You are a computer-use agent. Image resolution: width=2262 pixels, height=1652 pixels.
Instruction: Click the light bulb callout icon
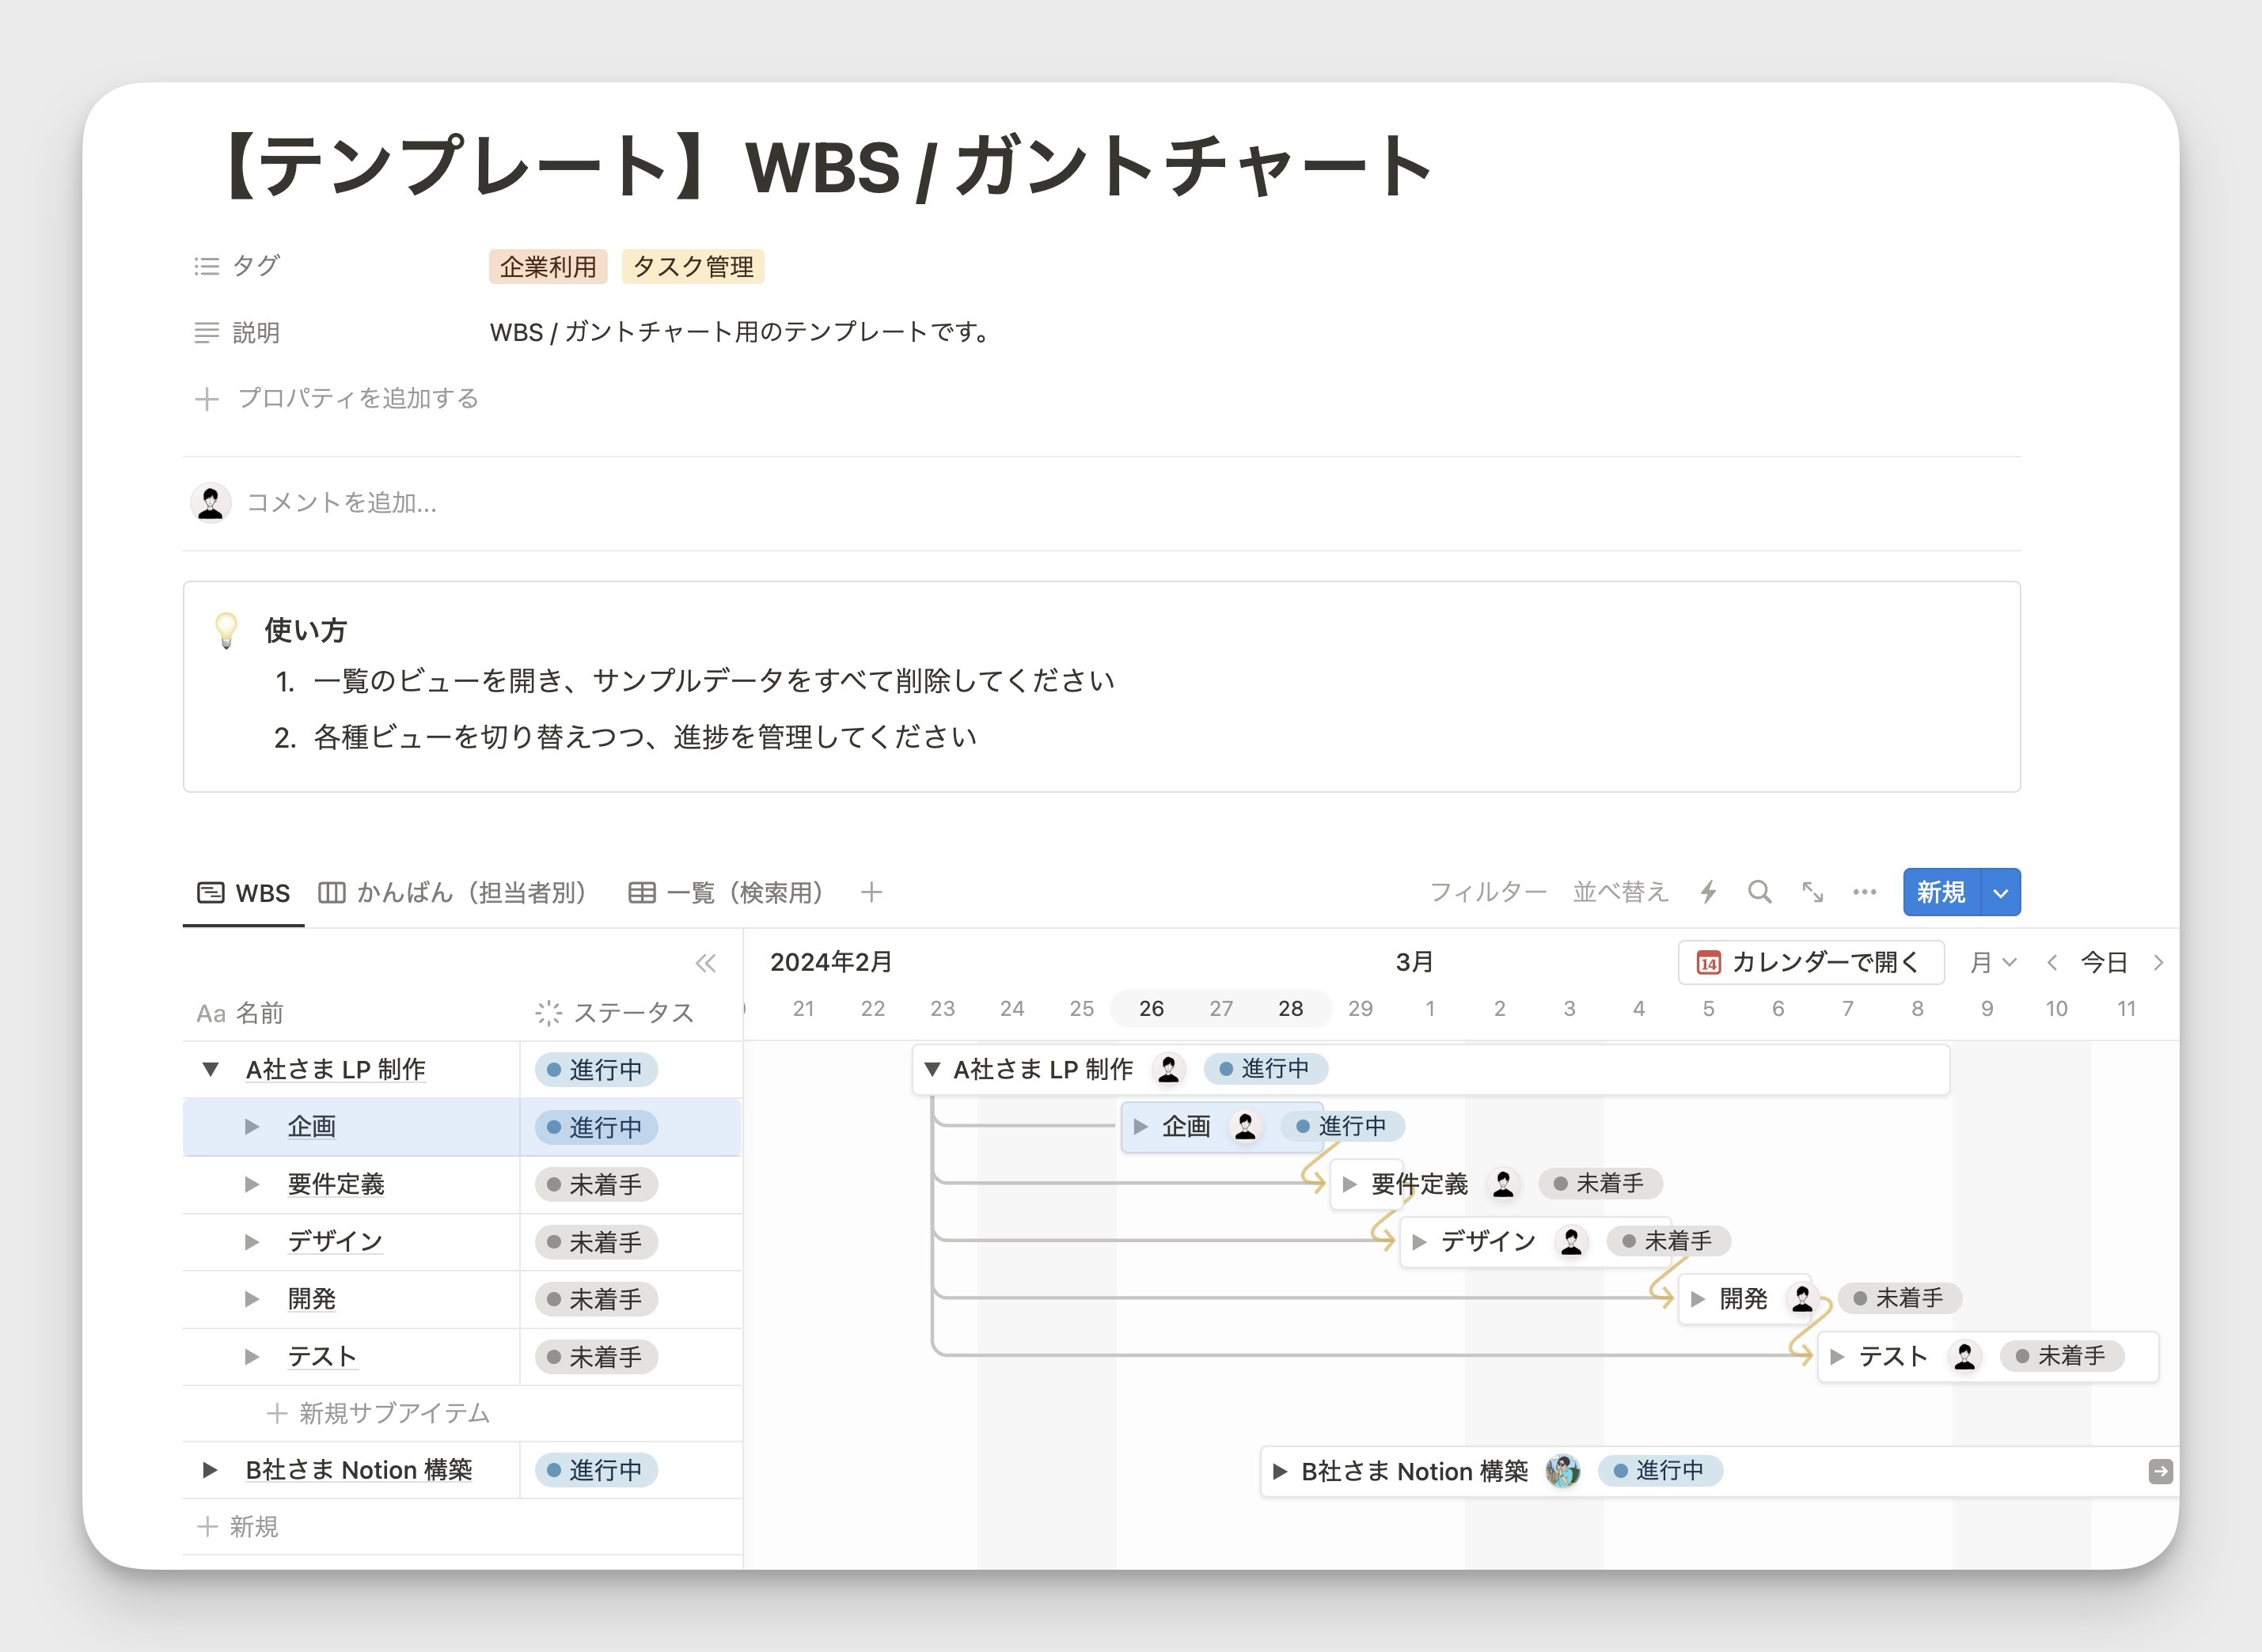click(x=226, y=630)
